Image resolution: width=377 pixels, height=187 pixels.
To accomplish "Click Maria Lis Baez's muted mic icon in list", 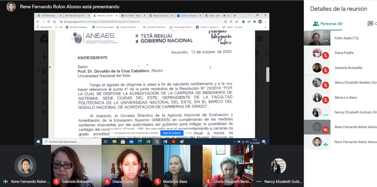I will click(325, 100).
